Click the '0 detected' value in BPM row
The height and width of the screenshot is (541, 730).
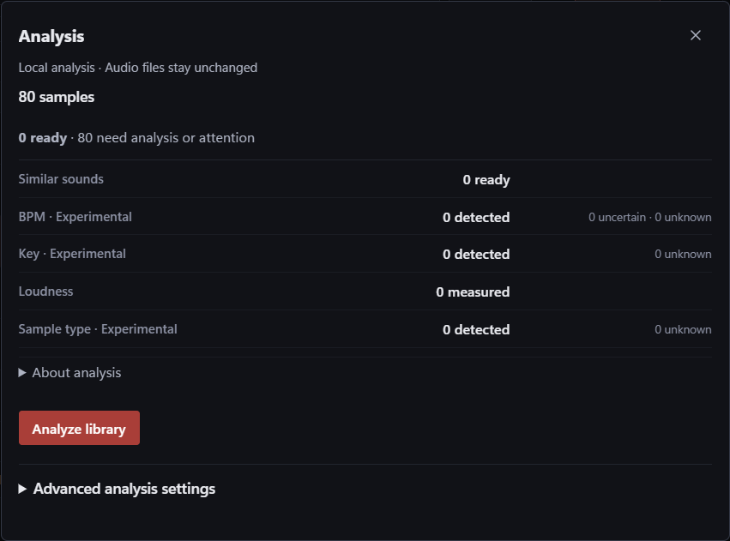coord(476,217)
